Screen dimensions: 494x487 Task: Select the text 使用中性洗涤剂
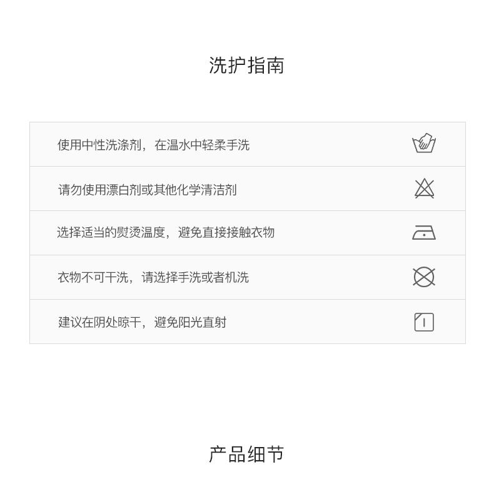(x=99, y=145)
